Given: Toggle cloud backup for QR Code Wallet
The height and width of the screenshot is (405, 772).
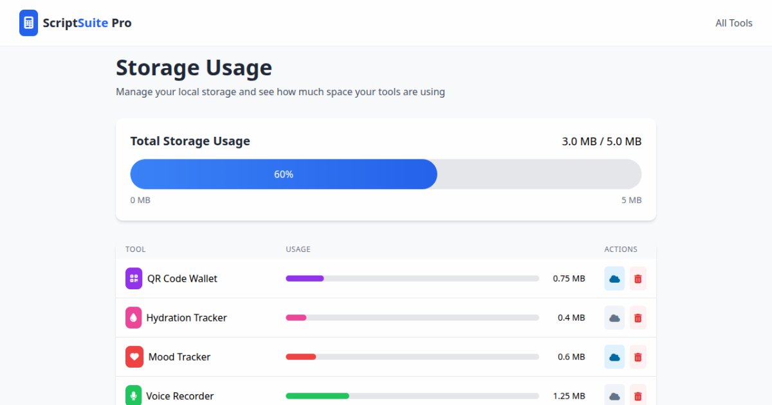Looking at the screenshot, I should pyautogui.click(x=614, y=278).
